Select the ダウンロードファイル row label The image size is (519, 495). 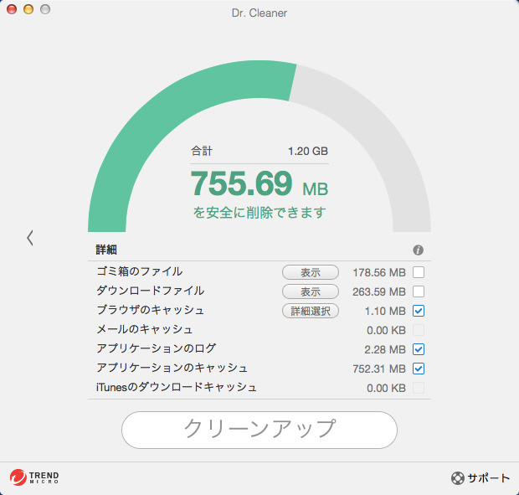151,291
